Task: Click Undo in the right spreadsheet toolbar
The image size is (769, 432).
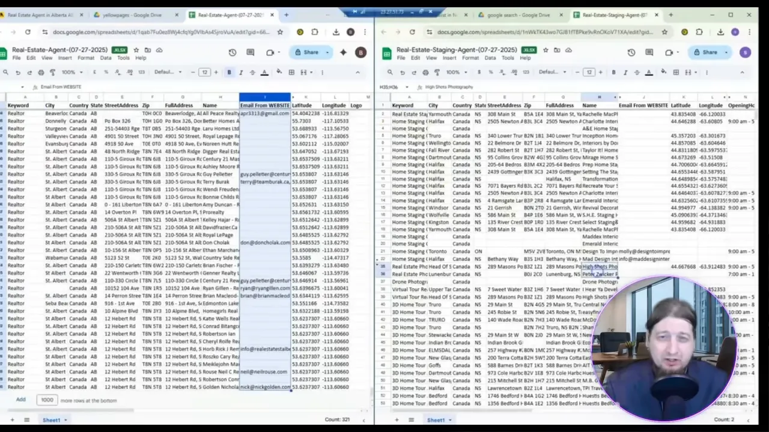Action: tap(402, 72)
